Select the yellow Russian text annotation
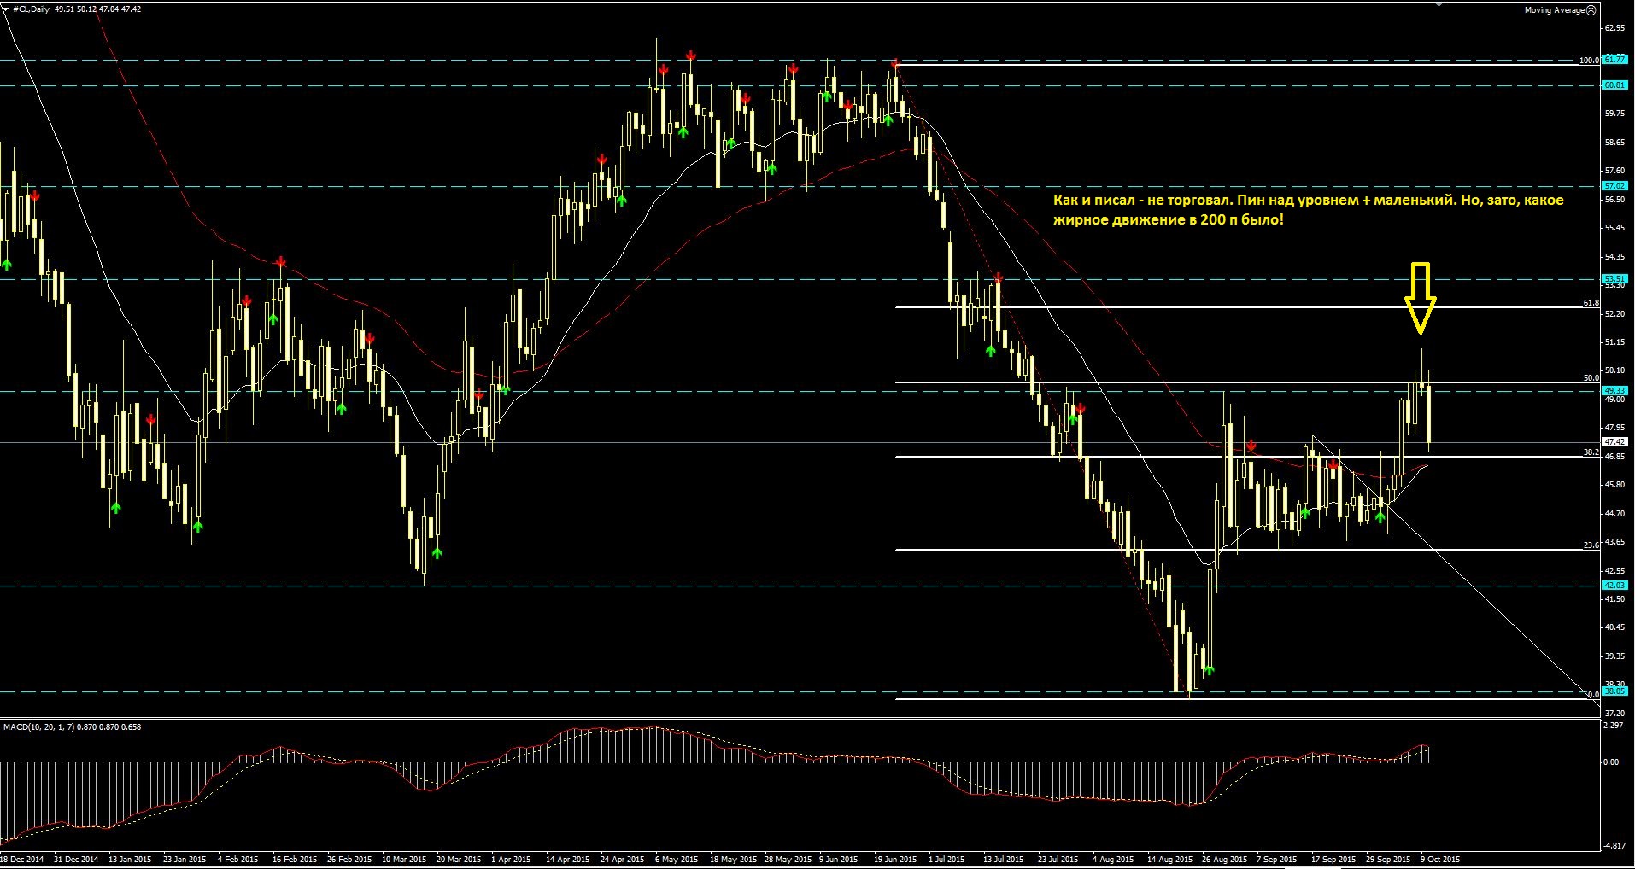The height and width of the screenshot is (869, 1635). pyautogui.click(x=1308, y=210)
